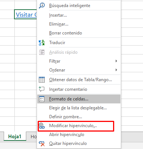Expand the Filtrar submenu arrow

pyautogui.click(x=116, y=61)
